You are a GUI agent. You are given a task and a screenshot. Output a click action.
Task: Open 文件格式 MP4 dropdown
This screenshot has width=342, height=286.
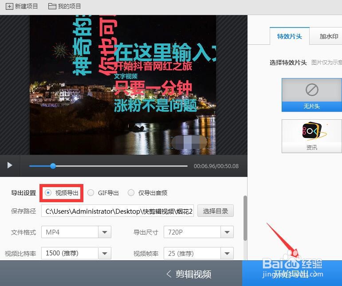pyautogui.click(x=76, y=232)
